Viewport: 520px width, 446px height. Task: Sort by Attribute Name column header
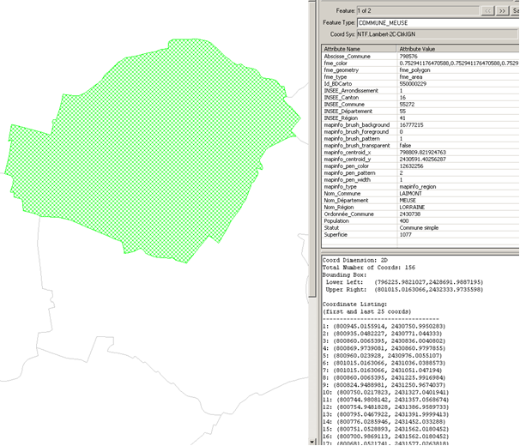point(359,49)
